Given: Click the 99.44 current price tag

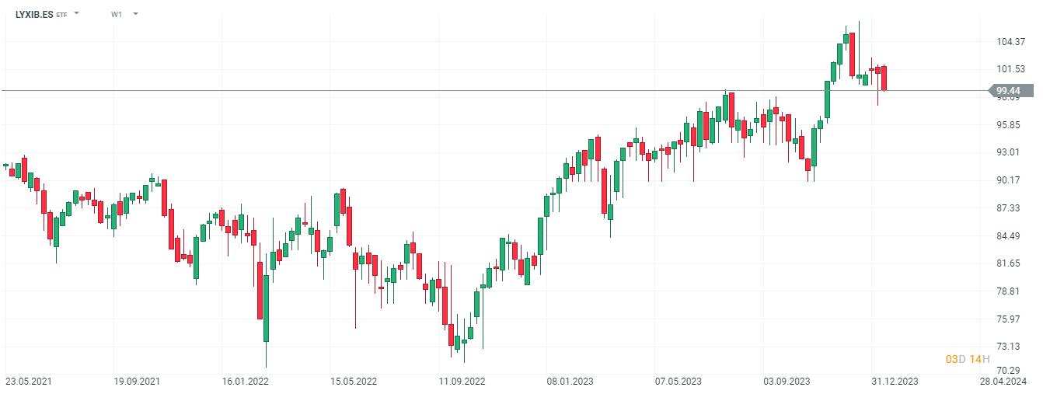Looking at the screenshot, I should pos(1008,91).
